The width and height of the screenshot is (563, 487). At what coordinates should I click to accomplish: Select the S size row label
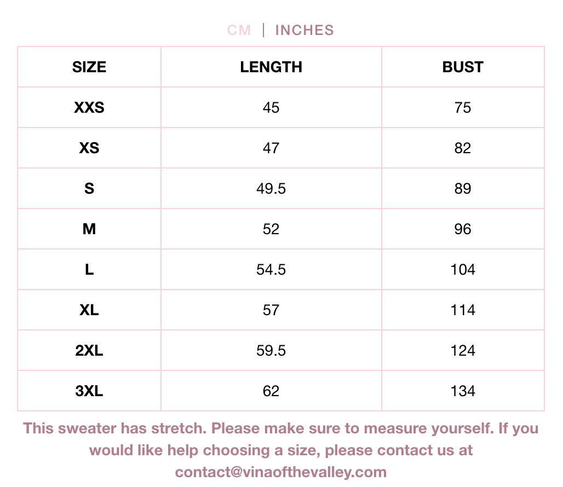(89, 189)
